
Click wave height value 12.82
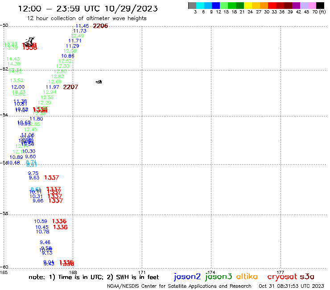coord(58,76)
